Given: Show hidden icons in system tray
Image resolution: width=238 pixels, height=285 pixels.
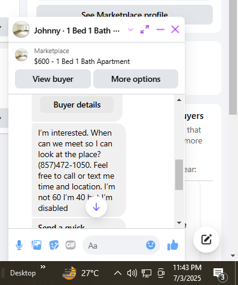Looking at the screenshot, I should tap(118, 273).
